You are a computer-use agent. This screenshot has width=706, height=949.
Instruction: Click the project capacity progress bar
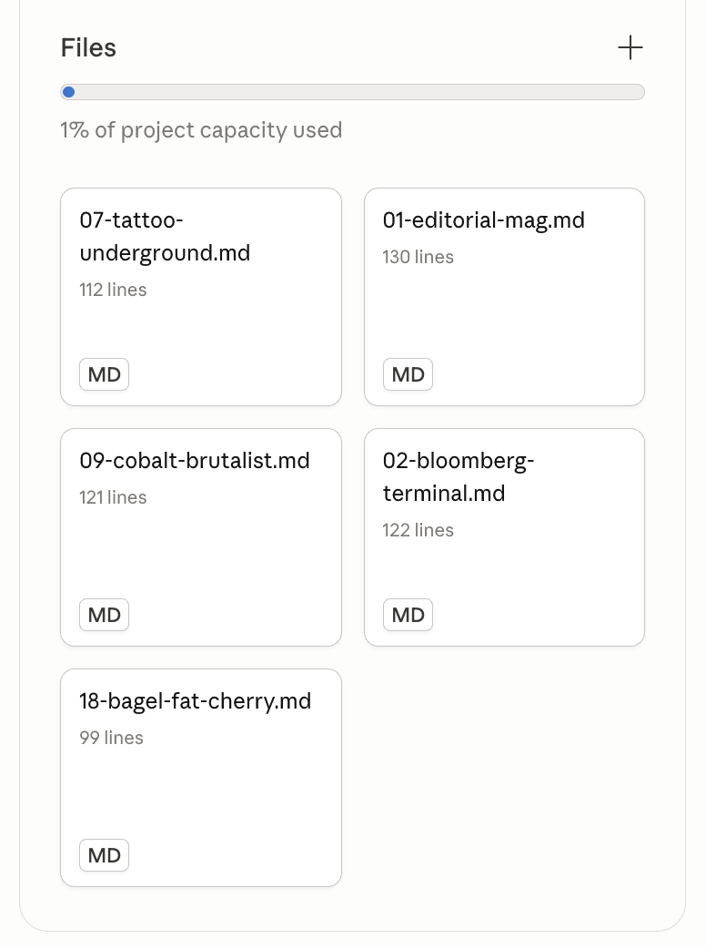point(352,92)
